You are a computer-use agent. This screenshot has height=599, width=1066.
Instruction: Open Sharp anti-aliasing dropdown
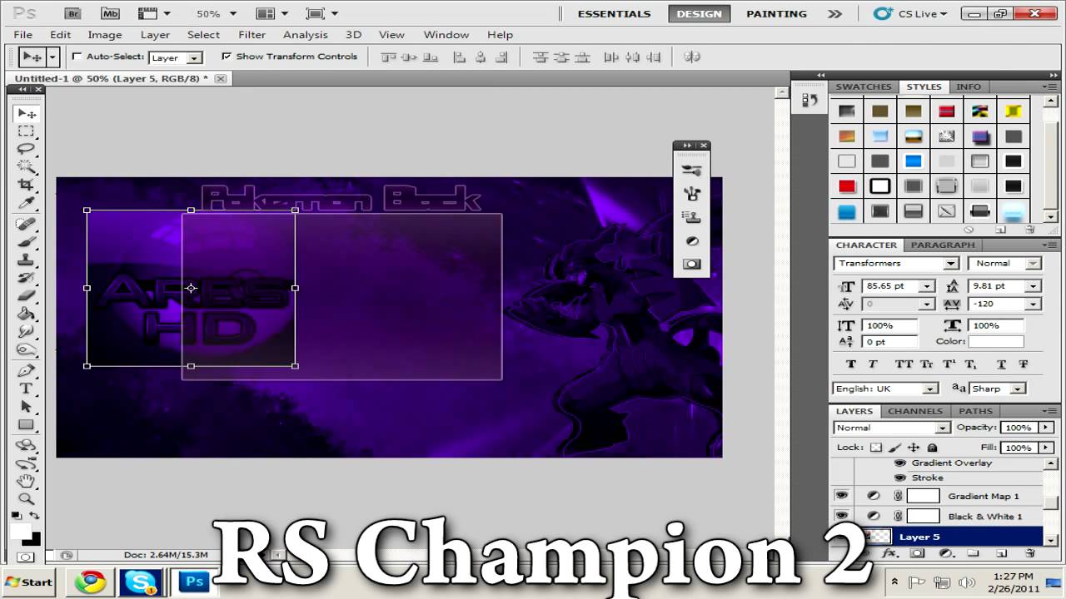tap(1018, 389)
